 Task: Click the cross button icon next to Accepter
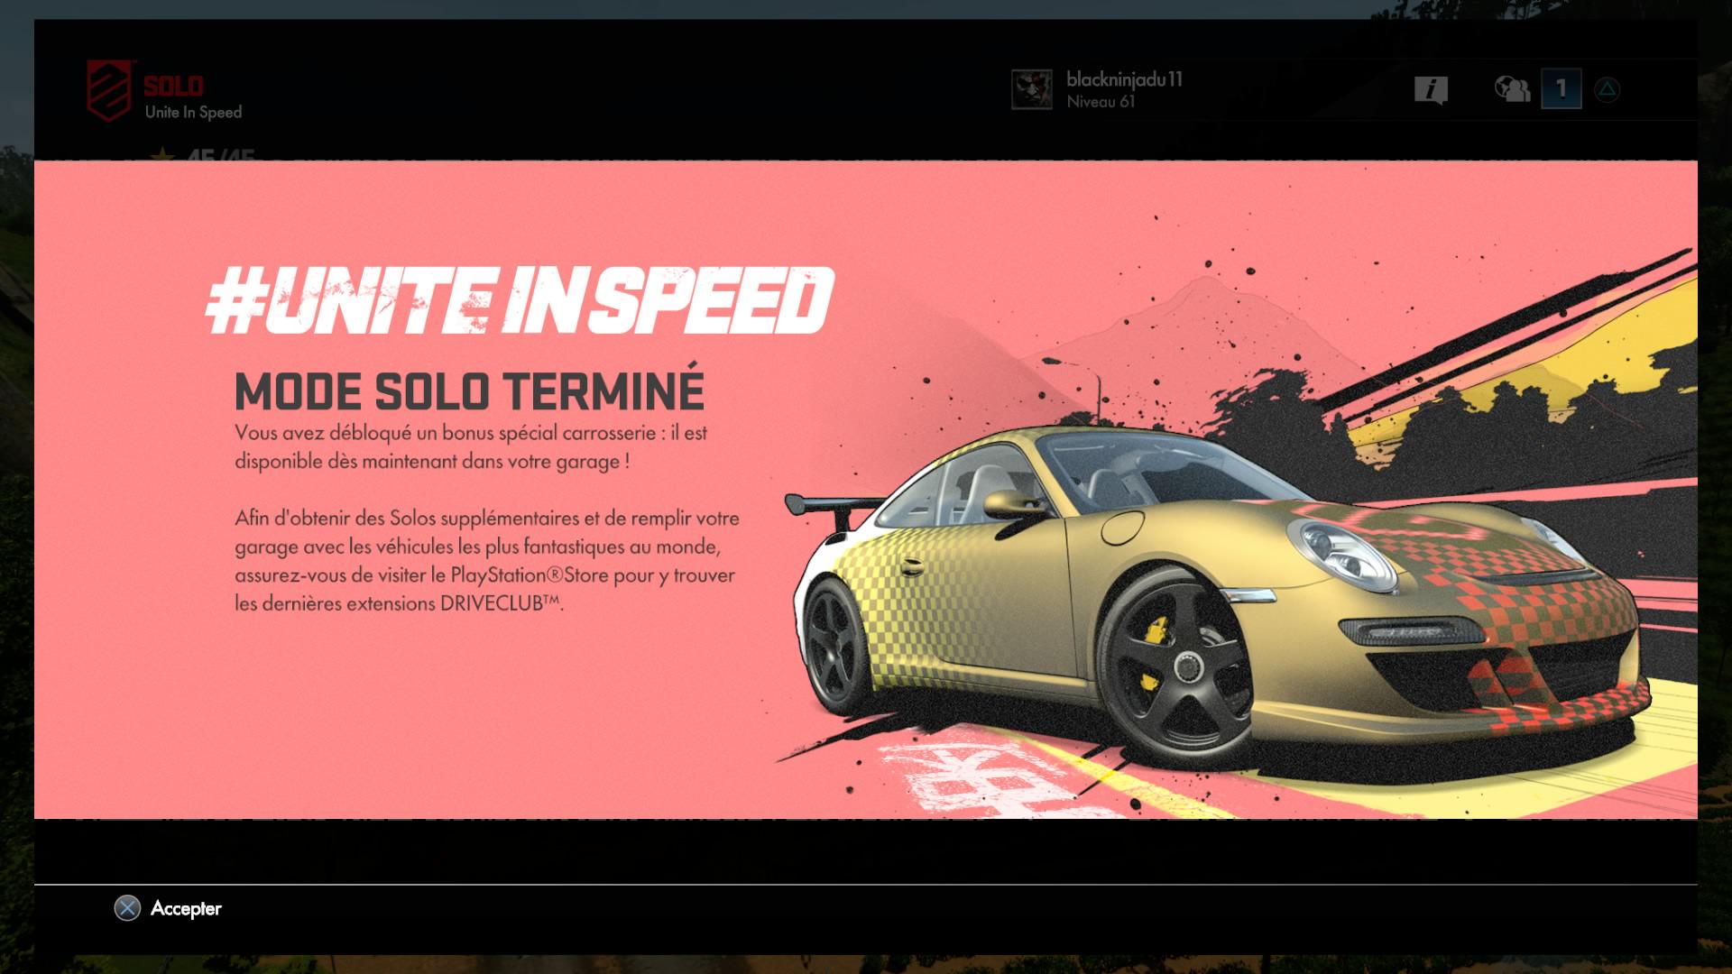[x=127, y=908]
